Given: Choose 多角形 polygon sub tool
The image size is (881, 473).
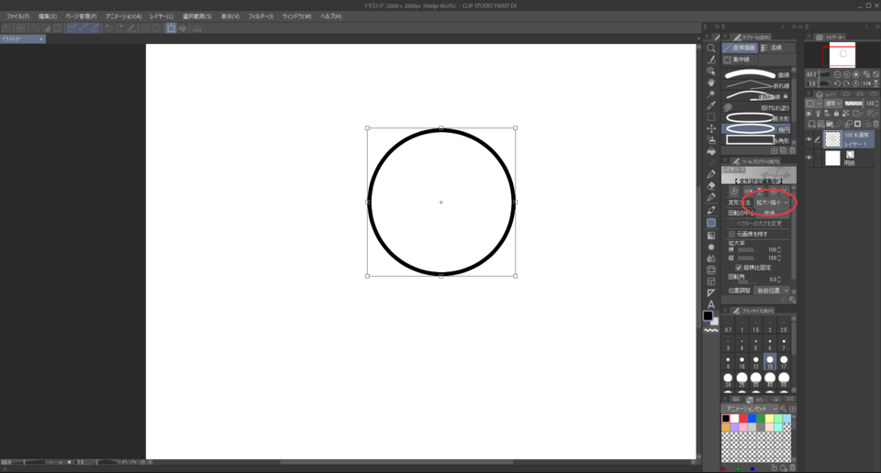Looking at the screenshot, I should [x=756, y=139].
